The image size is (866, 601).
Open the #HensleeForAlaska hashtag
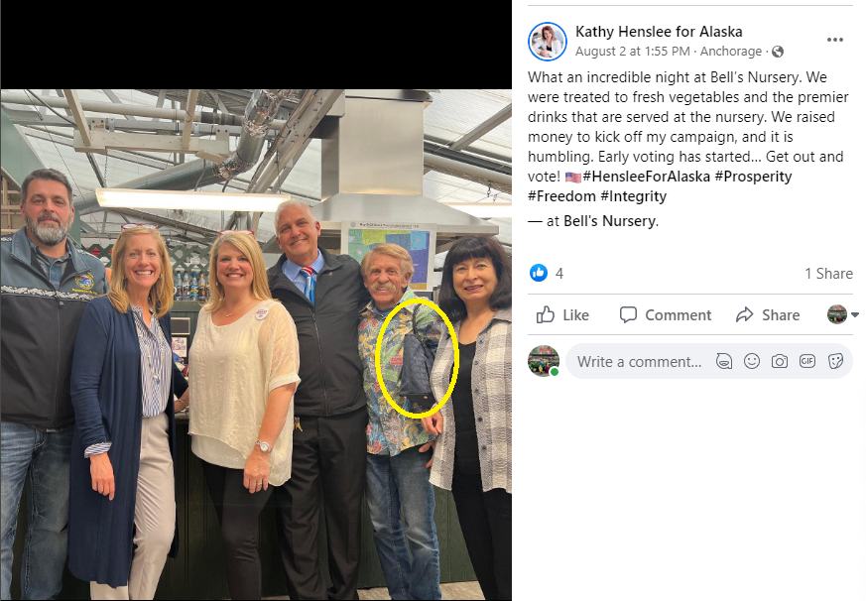point(646,177)
